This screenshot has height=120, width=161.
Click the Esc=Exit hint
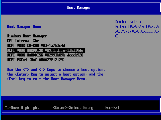coord(113,107)
